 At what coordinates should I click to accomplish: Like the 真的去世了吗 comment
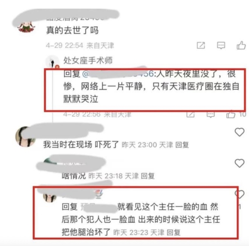pos(241,45)
